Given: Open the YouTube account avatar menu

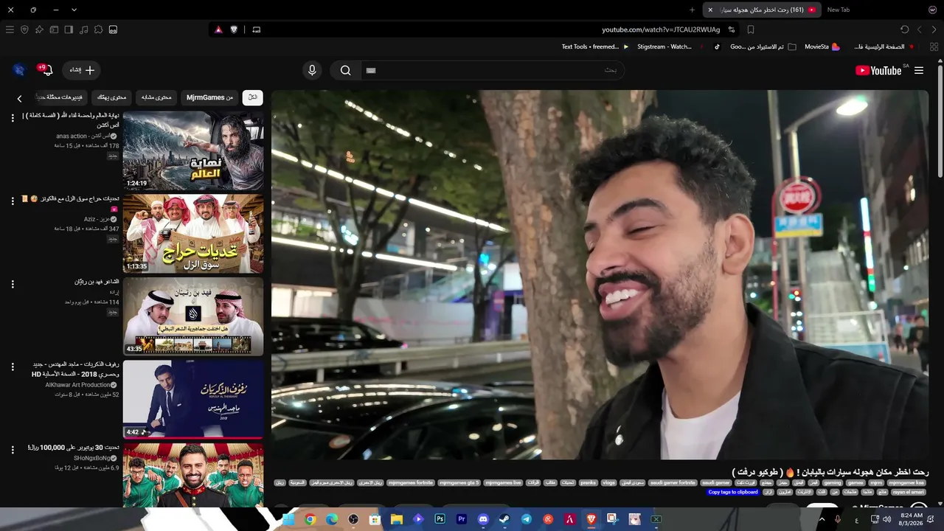Looking at the screenshot, I should pyautogui.click(x=19, y=70).
